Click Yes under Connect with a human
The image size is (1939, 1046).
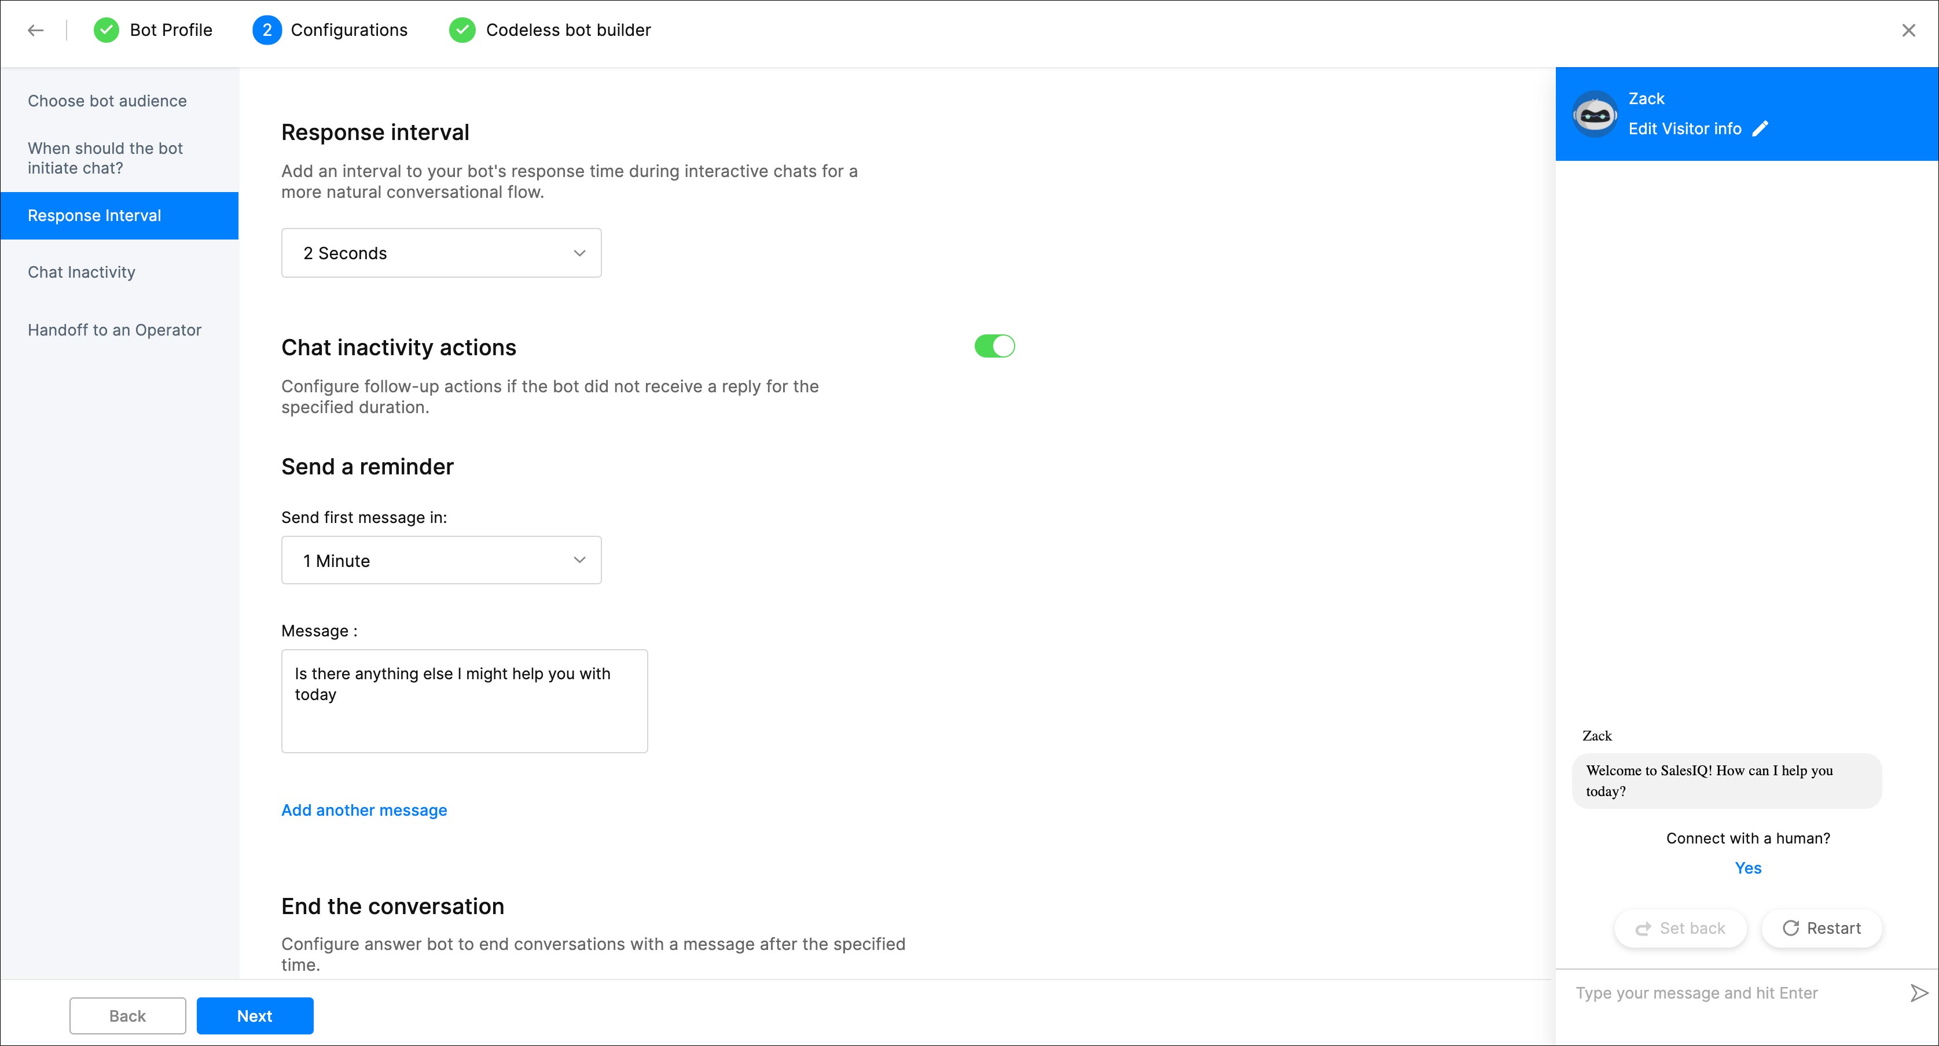click(1748, 868)
